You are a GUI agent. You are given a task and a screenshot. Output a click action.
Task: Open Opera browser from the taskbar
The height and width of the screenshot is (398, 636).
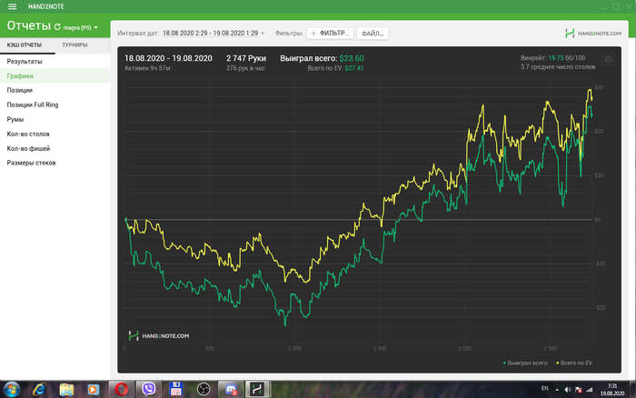(x=121, y=390)
